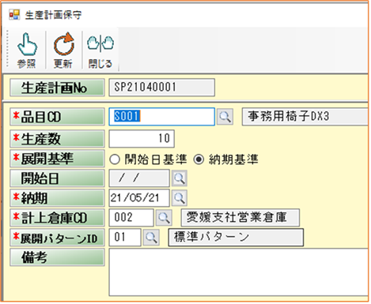Select the 開始日基準 radio button
The image size is (371, 304).
point(115,160)
